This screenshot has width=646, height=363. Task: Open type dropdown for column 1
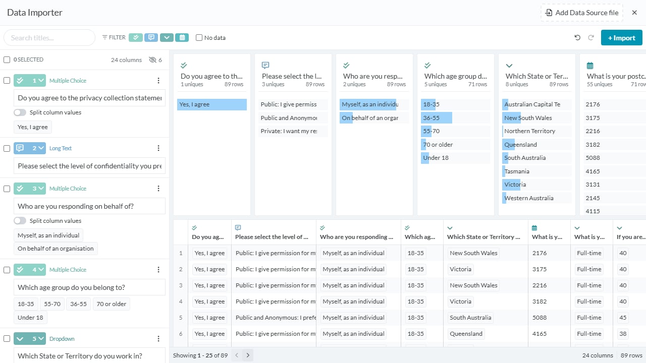click(30, 80)
